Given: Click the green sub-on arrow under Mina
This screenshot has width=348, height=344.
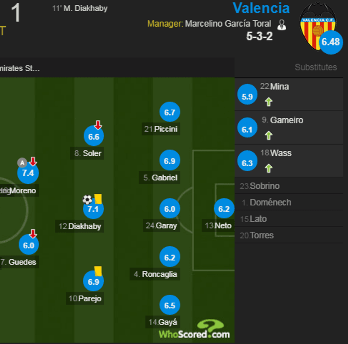Looking at the screenshot, I should point(269,102).
